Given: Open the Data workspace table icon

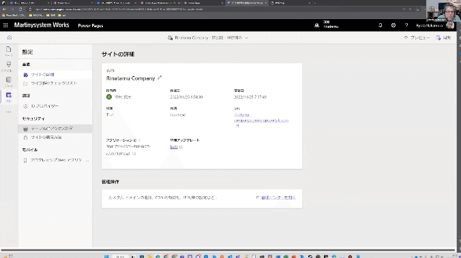Looking at the screenshot, I should (x=9, y=80).
